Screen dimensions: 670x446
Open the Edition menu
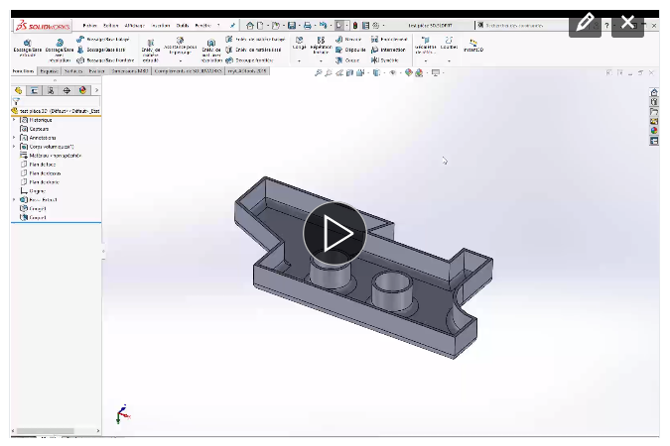(x=110, y=26)
